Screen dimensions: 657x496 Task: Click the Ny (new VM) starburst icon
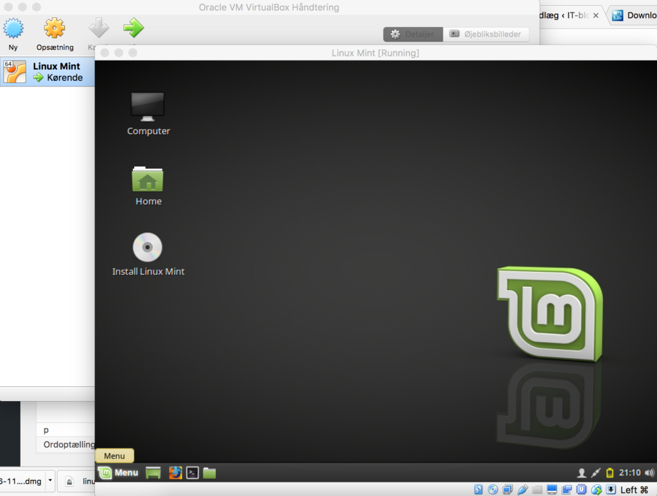point(13,28)
